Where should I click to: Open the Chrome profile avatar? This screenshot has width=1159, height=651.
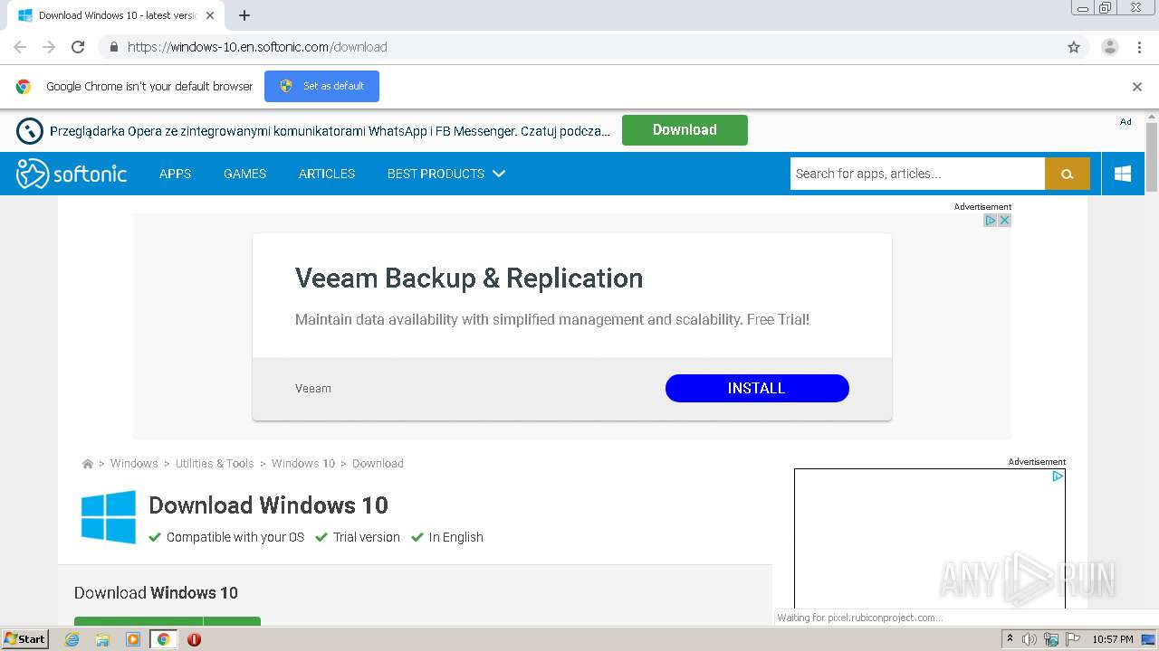point(1110,47)
